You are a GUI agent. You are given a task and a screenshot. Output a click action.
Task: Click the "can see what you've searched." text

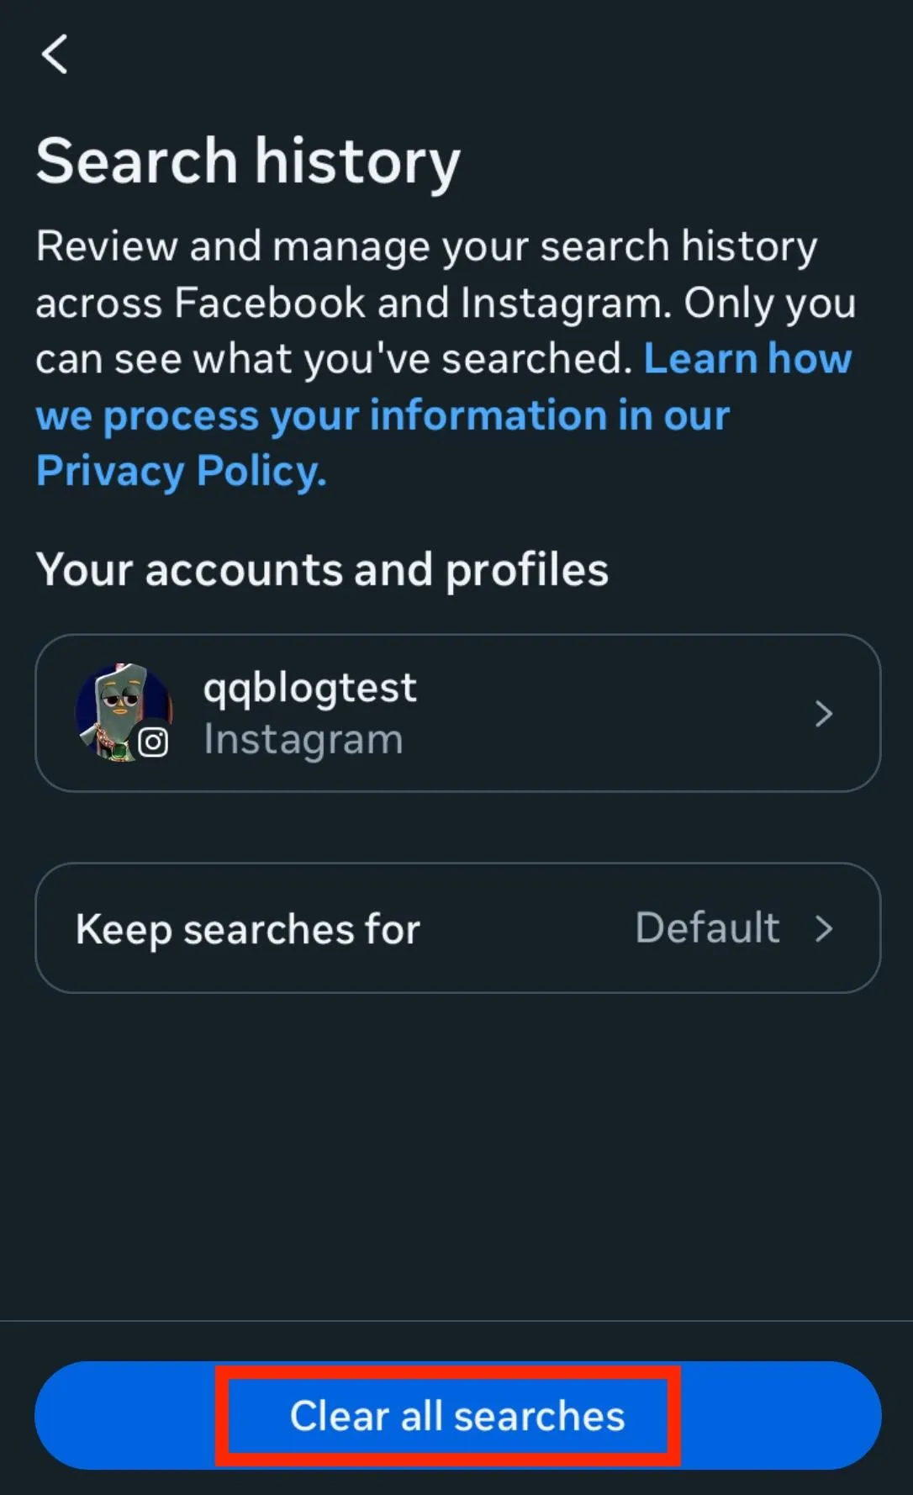(333, 359)
